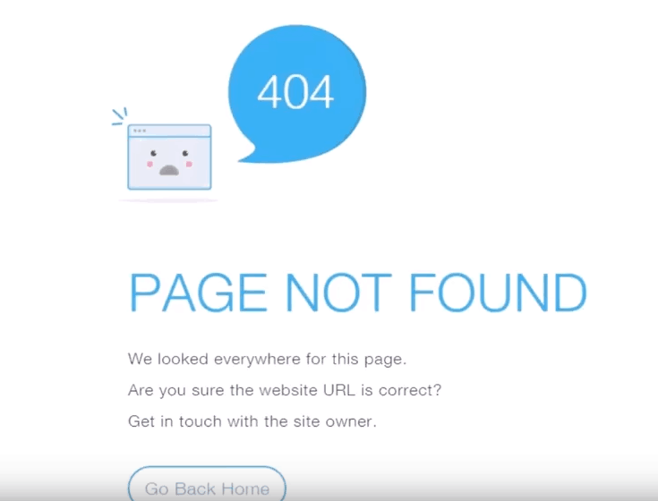Click the word PAGE in the heading
The image size is (658, 501).
[198, 293]
